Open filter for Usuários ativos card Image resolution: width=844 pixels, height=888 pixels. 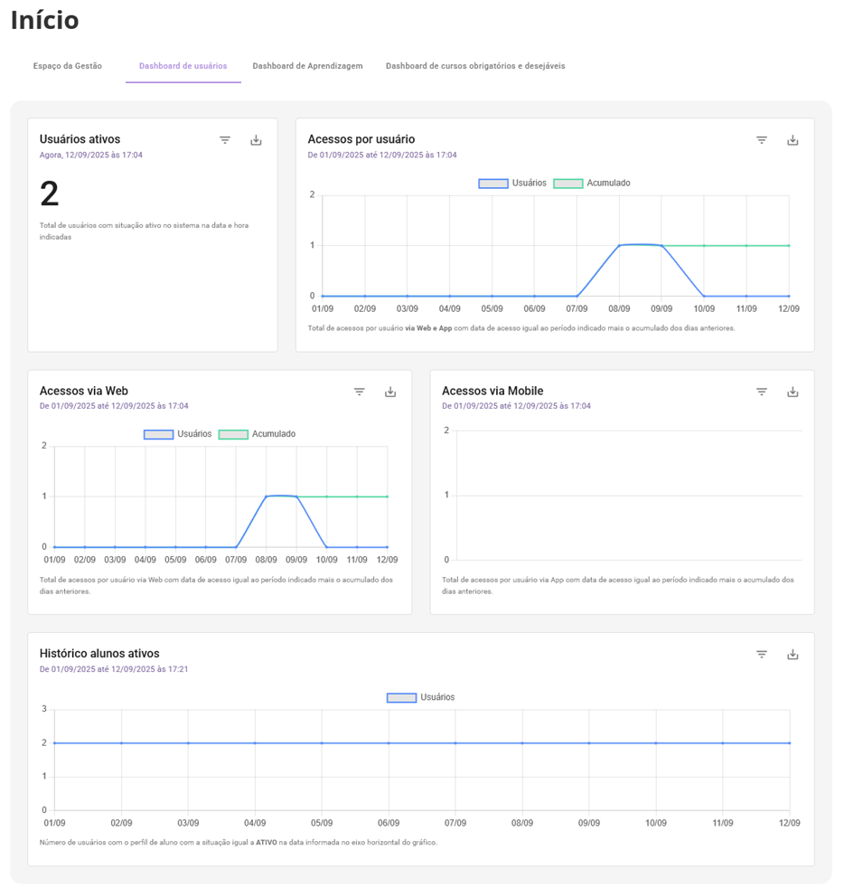(x=225, y=140)
